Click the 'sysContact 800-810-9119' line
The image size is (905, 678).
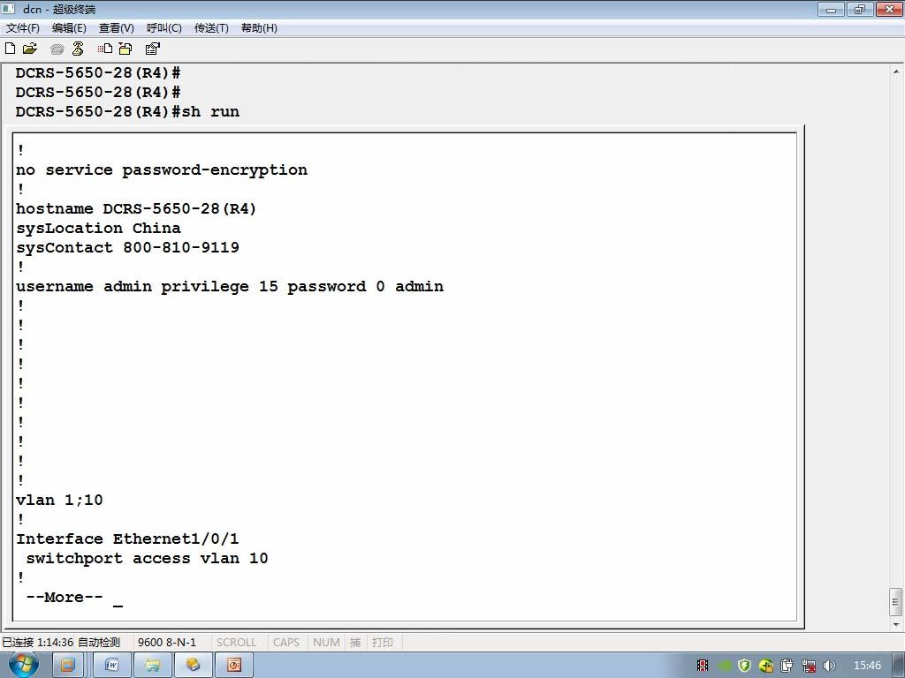point(127,247)
